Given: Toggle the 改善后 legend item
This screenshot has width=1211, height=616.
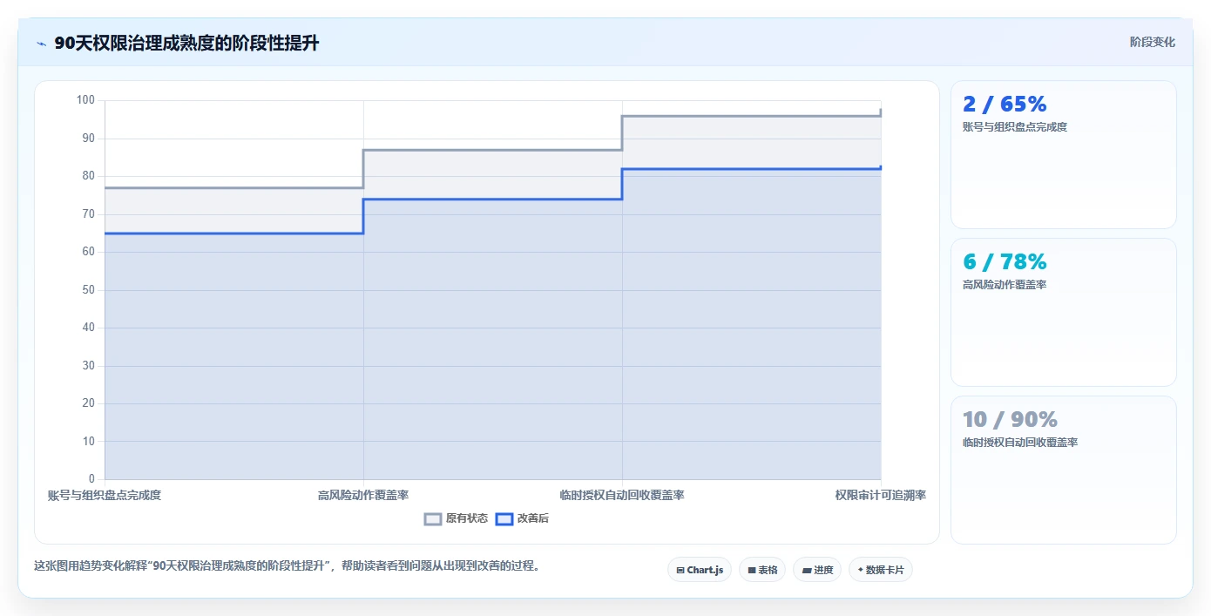Looking at the screenshot, I should point(522,518).
